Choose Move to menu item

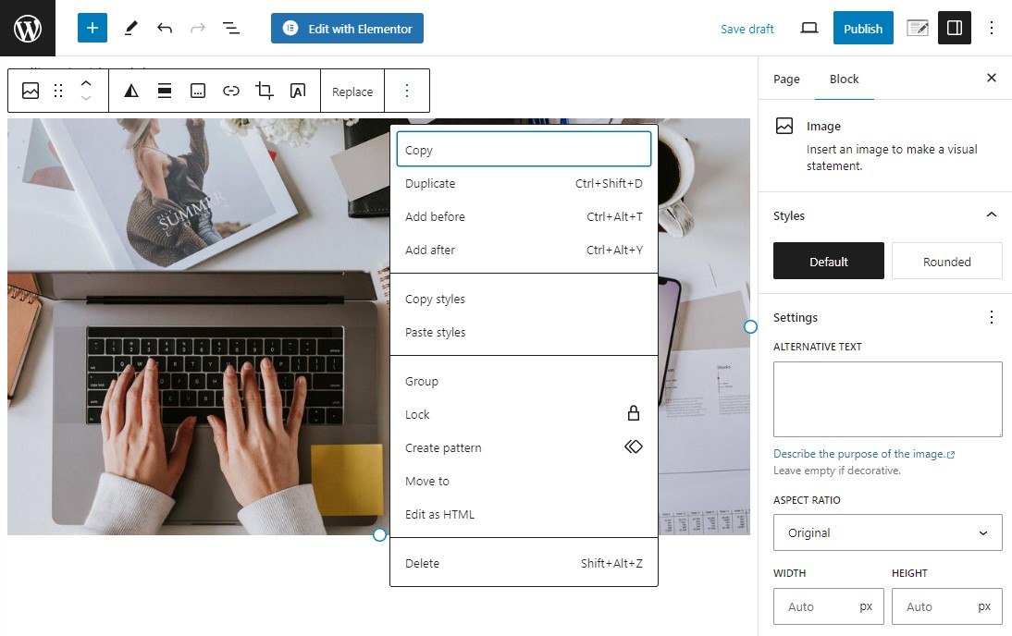point(525,482)
